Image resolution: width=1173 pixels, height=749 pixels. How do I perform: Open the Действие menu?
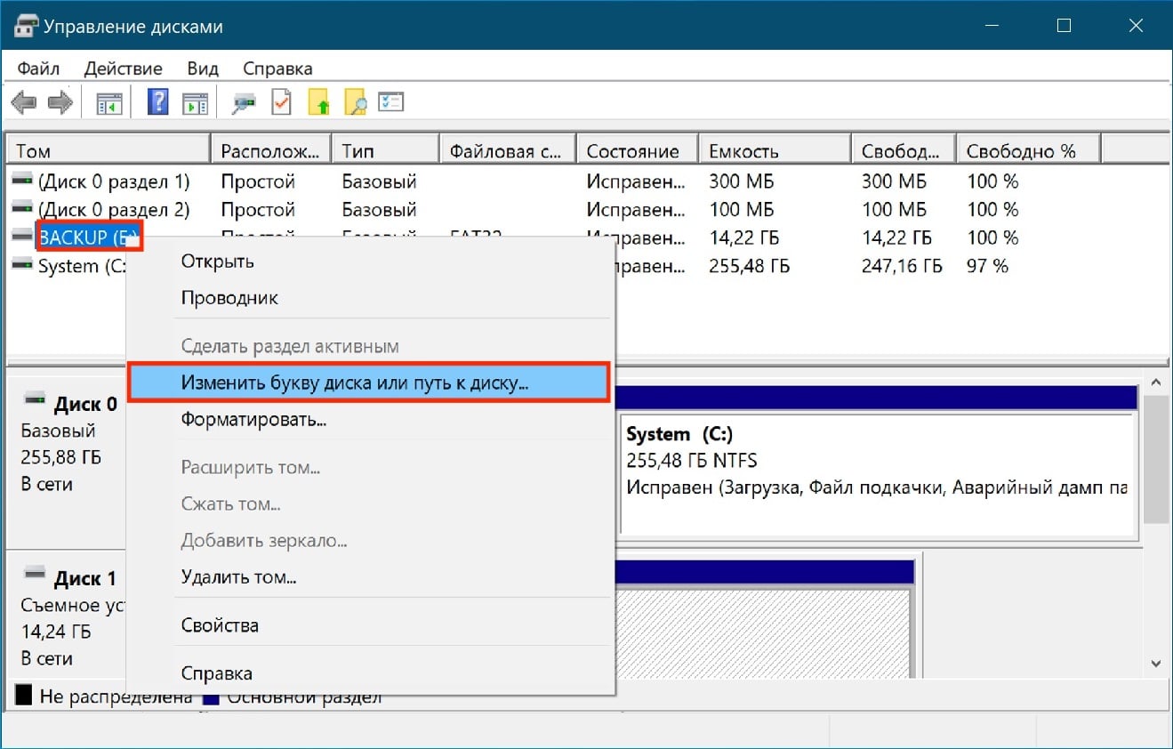tap(123, 68)
